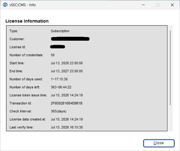Select the Transaction Id value 2F9D82B16B4EBB1B

[x=67, y=103]
